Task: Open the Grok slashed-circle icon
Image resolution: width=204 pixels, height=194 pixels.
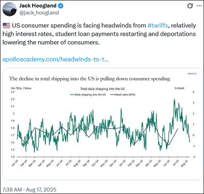Action: point(190,6)
